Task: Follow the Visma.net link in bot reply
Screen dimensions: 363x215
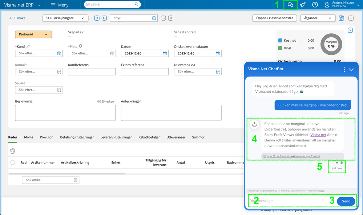Action: (x=318, y=135)
